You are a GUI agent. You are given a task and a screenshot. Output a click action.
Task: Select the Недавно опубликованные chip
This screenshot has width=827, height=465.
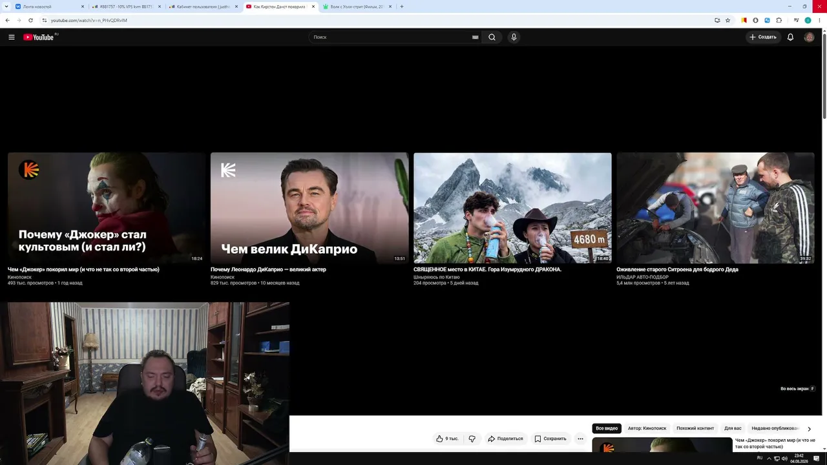click(775, 428)
